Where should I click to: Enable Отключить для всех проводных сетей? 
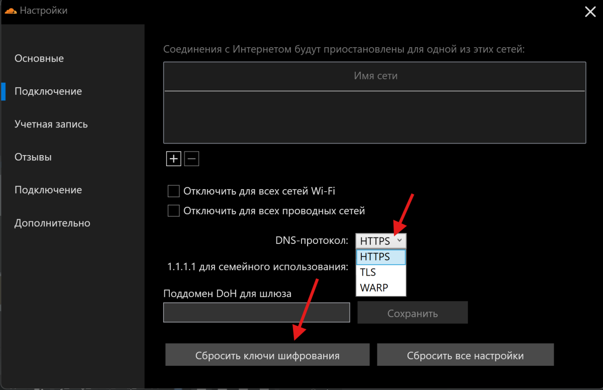pyautogui.click(x=173, y=211)
